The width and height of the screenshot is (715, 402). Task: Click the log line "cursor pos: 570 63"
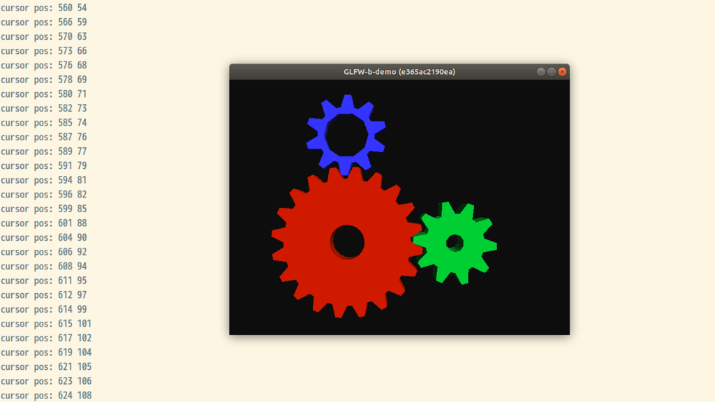(x=44, y=36)
